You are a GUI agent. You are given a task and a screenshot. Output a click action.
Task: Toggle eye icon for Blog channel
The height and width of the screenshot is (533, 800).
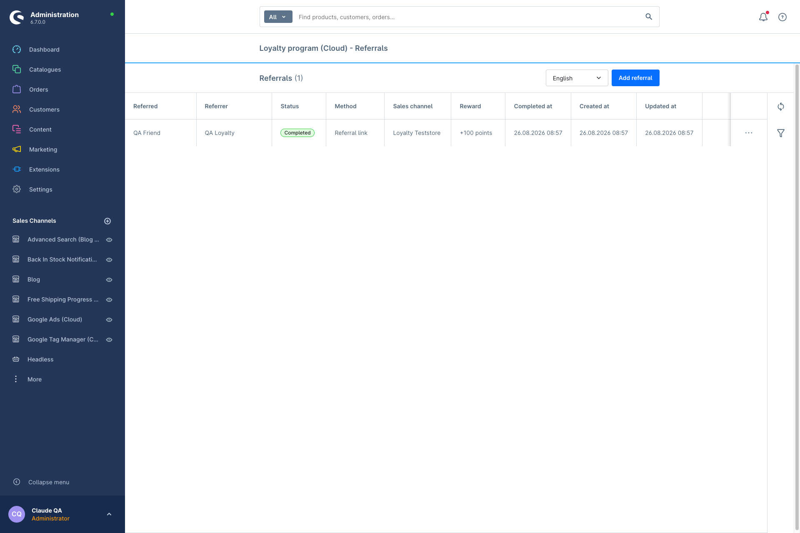pos(109,280)
